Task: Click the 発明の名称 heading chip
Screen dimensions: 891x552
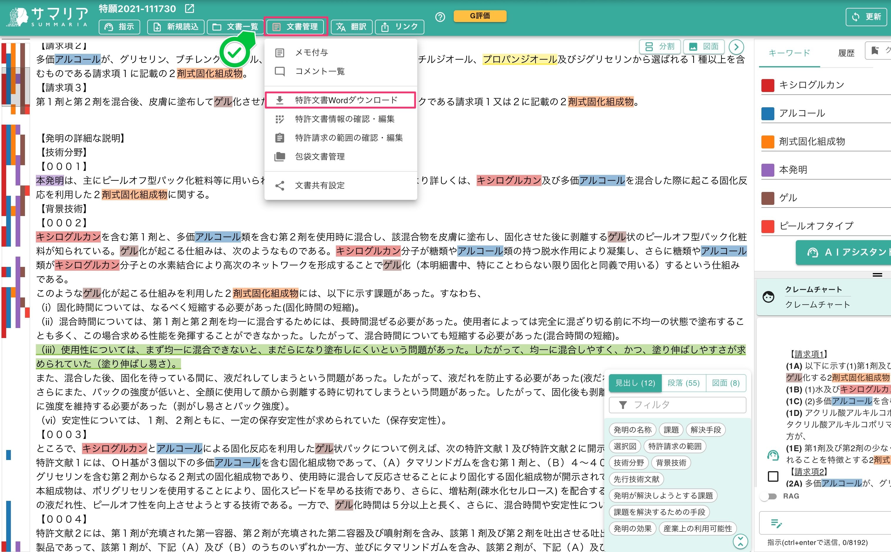Action: pos(633,430)
